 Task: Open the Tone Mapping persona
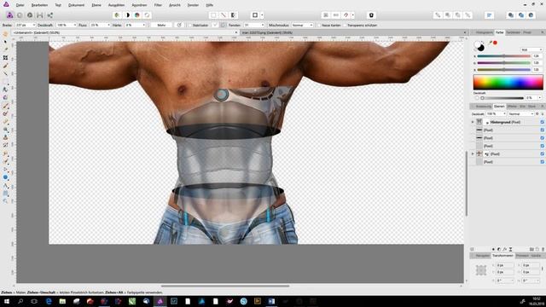pos(40,15)
